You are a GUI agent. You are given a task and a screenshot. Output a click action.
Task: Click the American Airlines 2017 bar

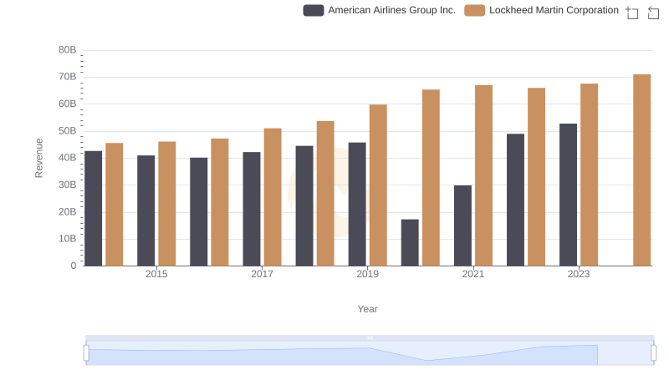pos(252,209)
